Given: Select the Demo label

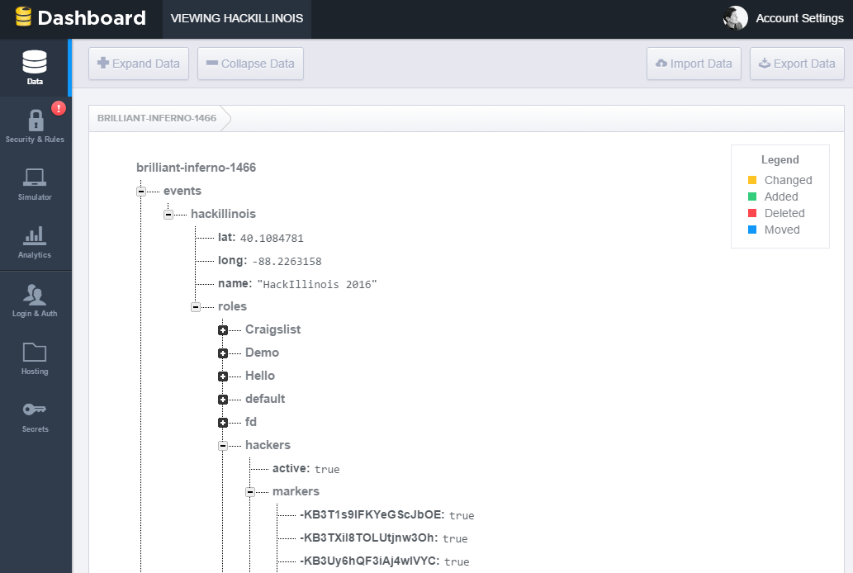Looking at the screenshot, I should [262, 353].
